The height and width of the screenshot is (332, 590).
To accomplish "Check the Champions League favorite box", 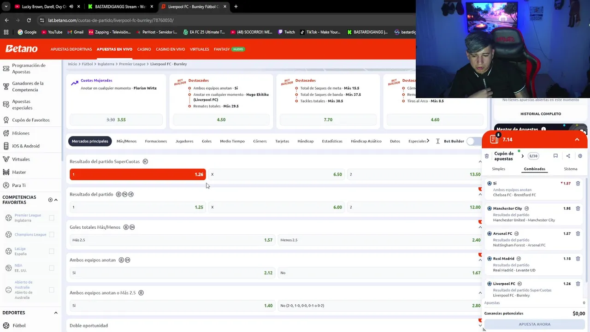I will (52, 234).
